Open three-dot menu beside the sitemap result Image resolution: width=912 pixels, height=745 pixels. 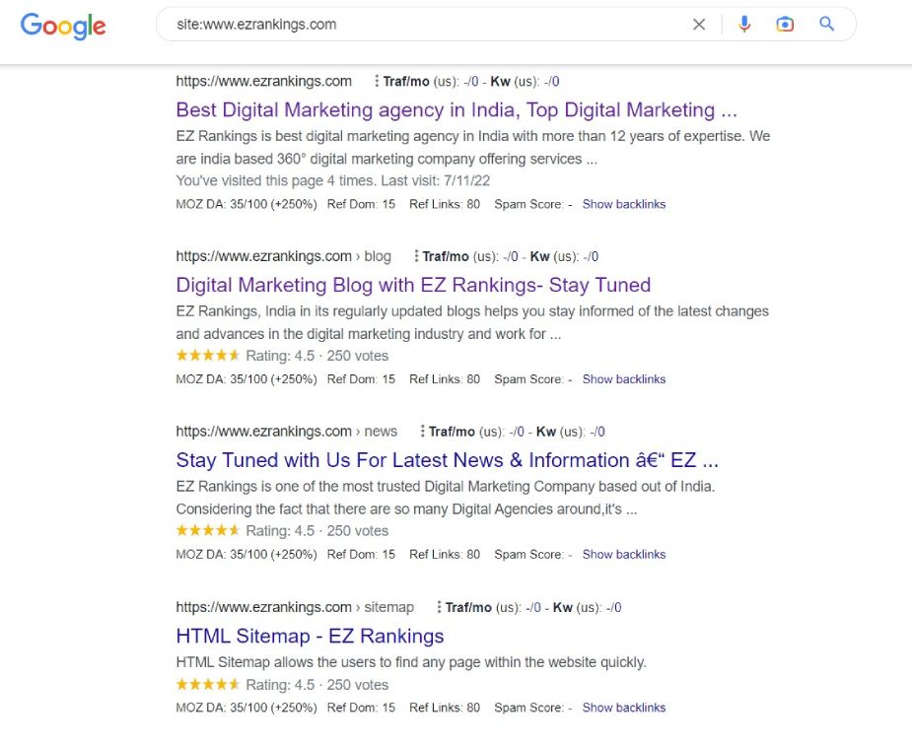pyautogui.click(x=440, y=607)
